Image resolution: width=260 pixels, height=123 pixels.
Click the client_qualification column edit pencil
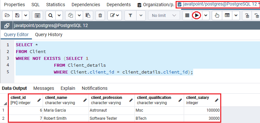click(180, 100)
